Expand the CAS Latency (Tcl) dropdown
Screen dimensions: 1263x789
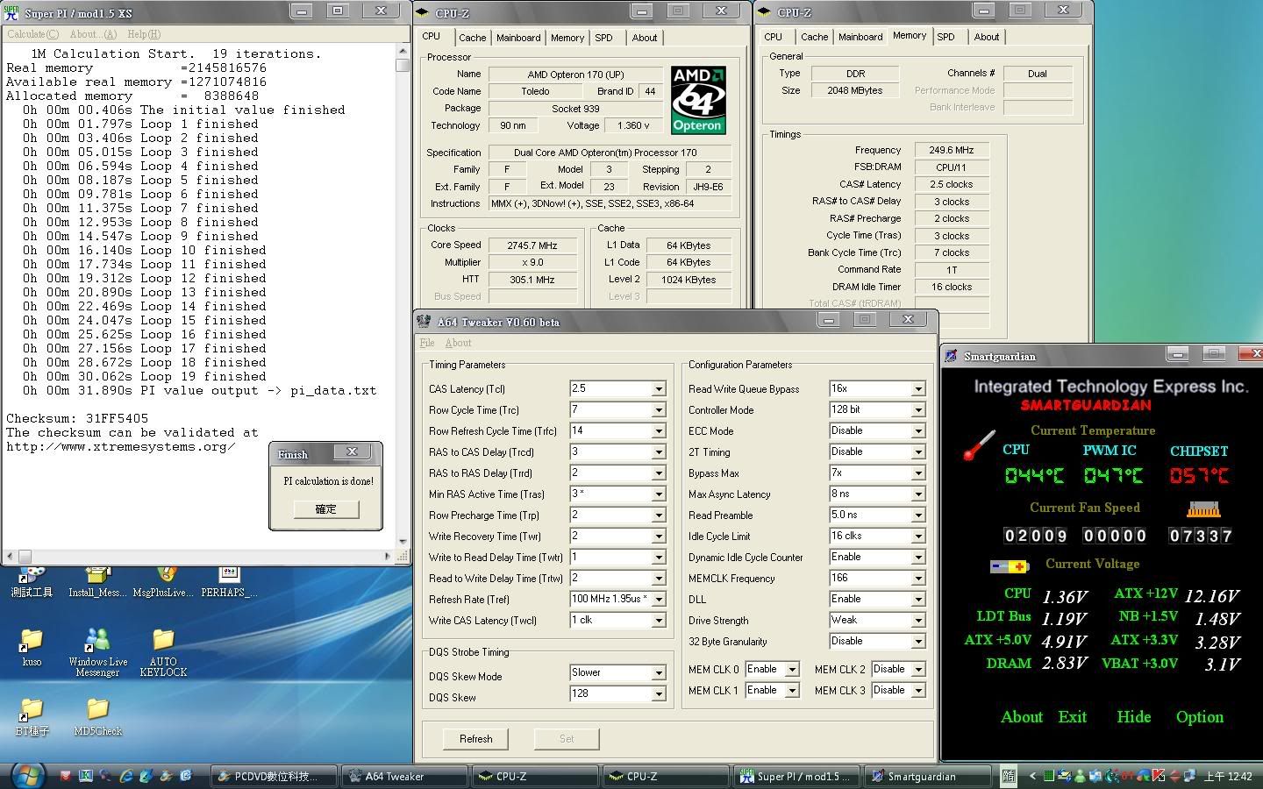pos(658,389)
